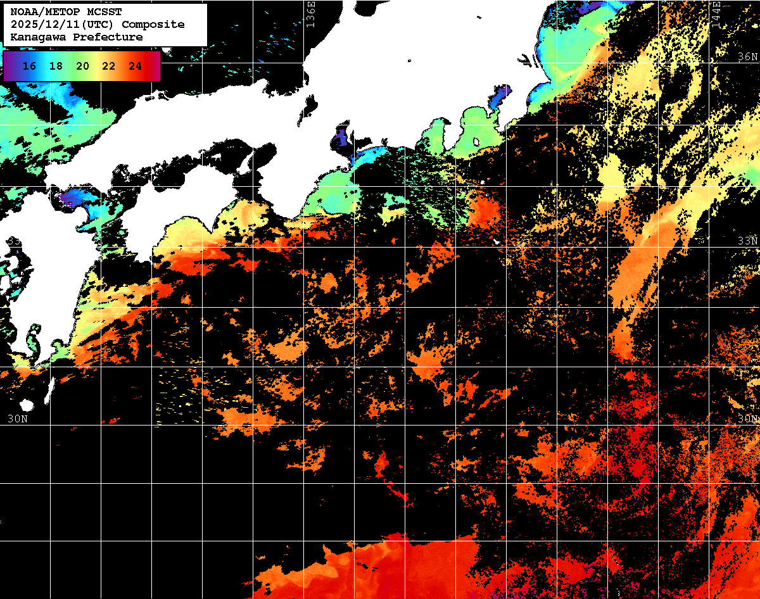Click the 30N label on the right edge
The height and width of the screenshot is (599, 760).
pyautogui.click(x=748, y=419)
